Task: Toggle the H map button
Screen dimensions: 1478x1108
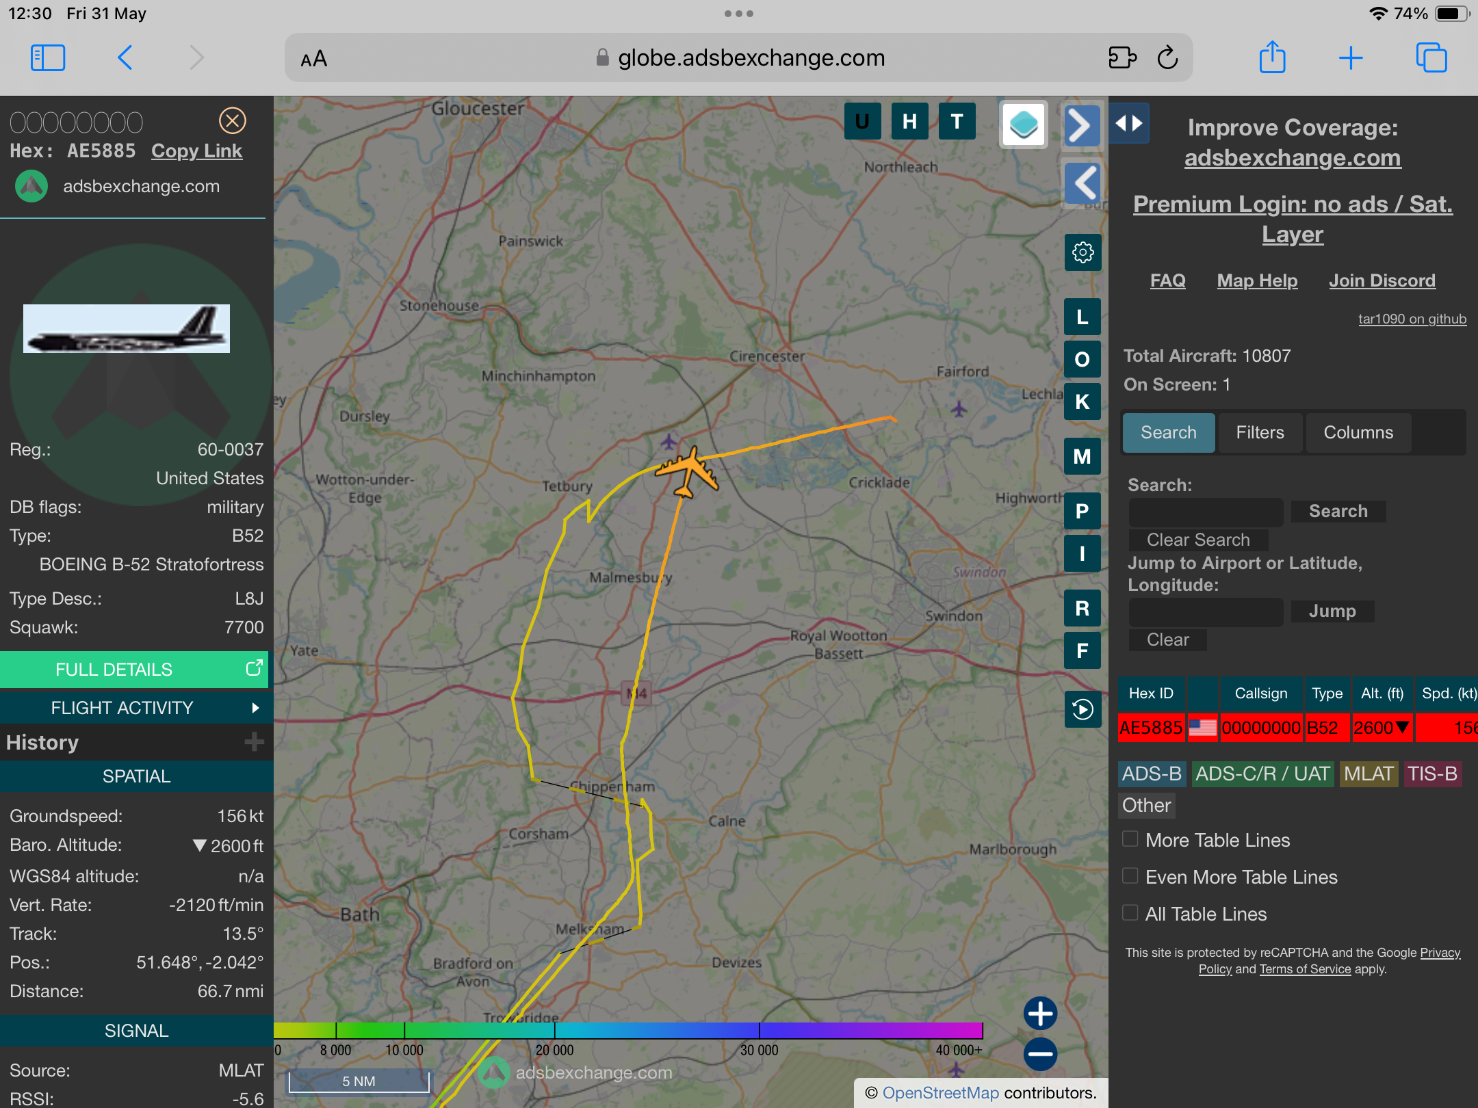Action: 909,122
